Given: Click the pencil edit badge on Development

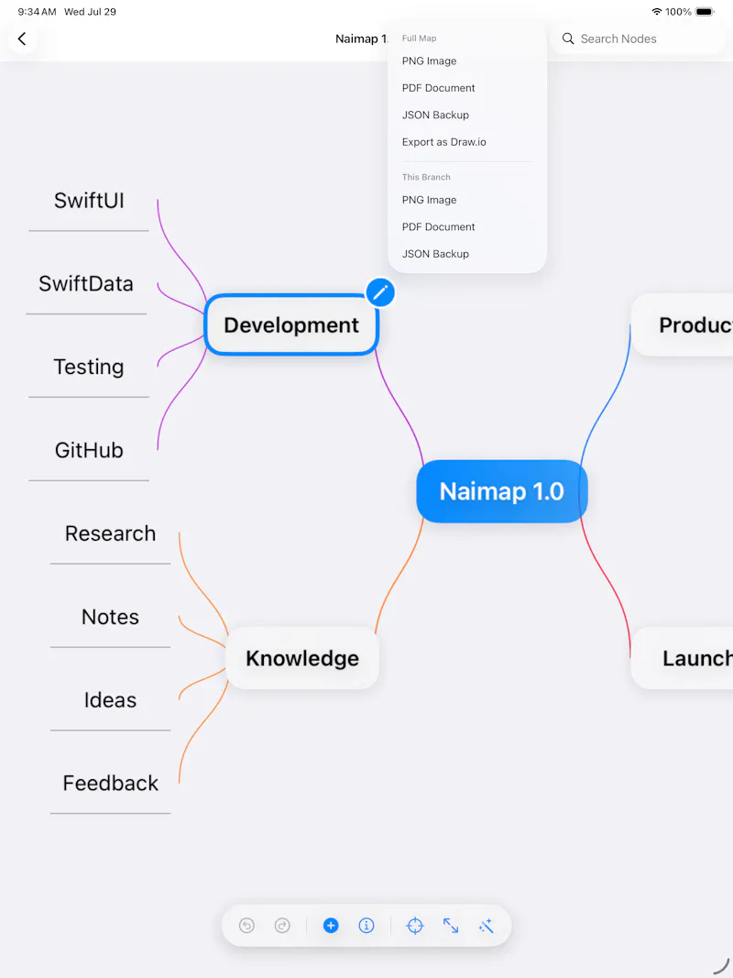Looking at the screenshot, I should point(380,291).
